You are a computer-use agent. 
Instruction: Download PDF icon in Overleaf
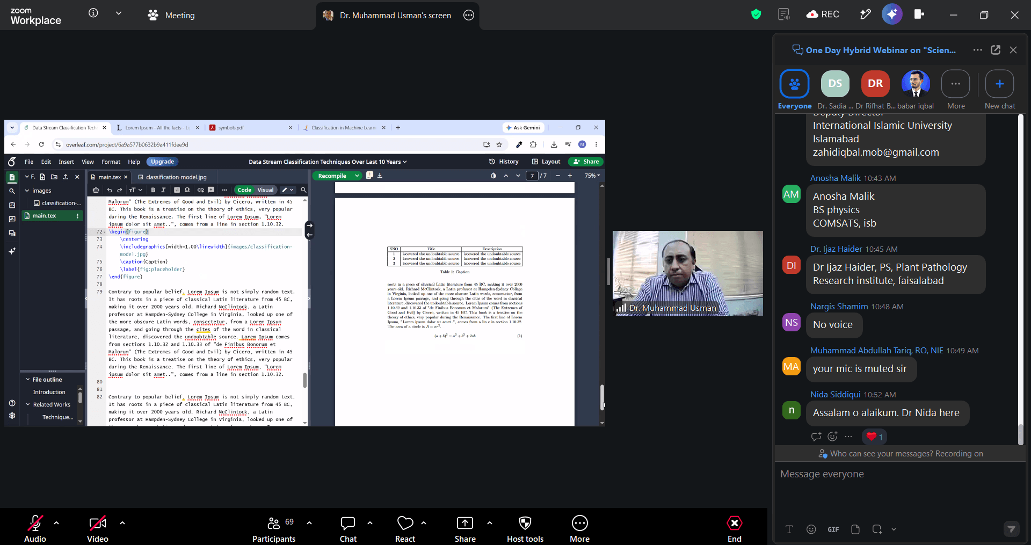click(380, 176)
